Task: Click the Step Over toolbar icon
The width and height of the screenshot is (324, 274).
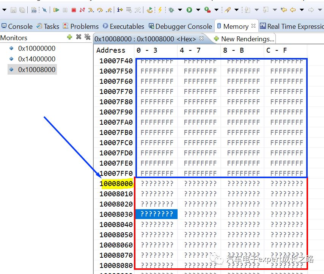Action: tap(100, 10)
